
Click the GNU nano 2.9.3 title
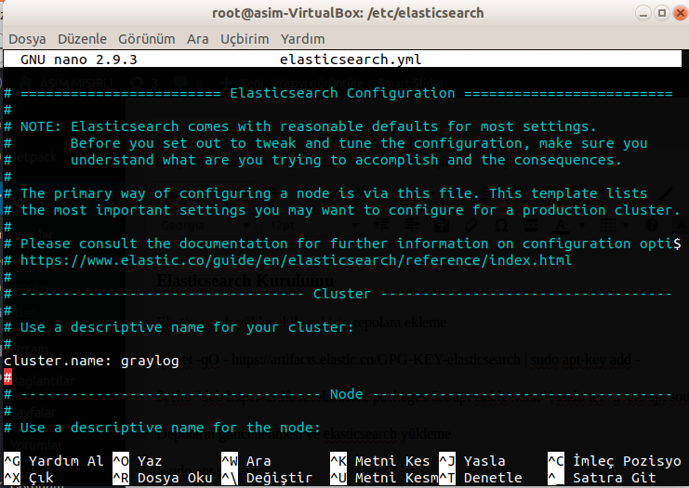pyautogui.click(x=79, y=59)
